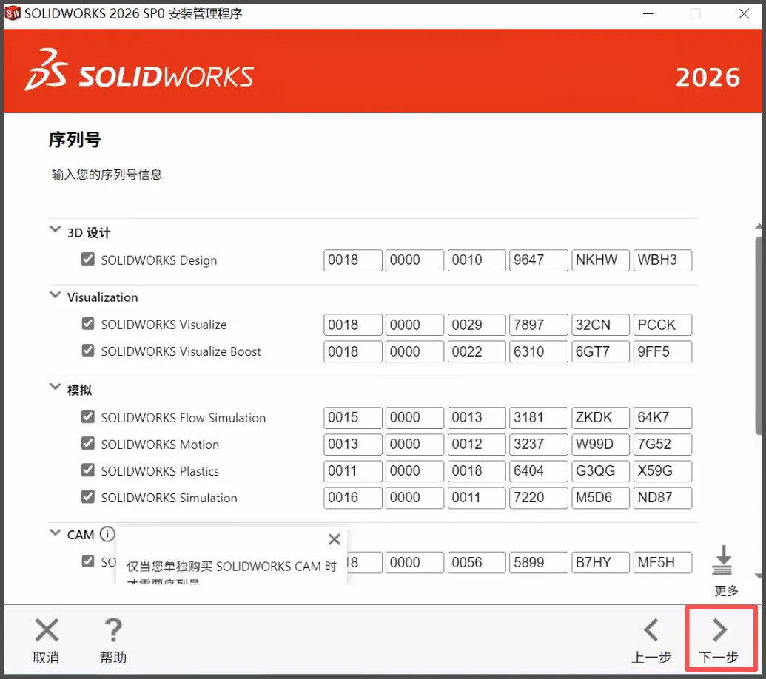Screen dimensions: 766x679
Task: Collapse the CAM section chevron
Action: click(x=56, y=532)
